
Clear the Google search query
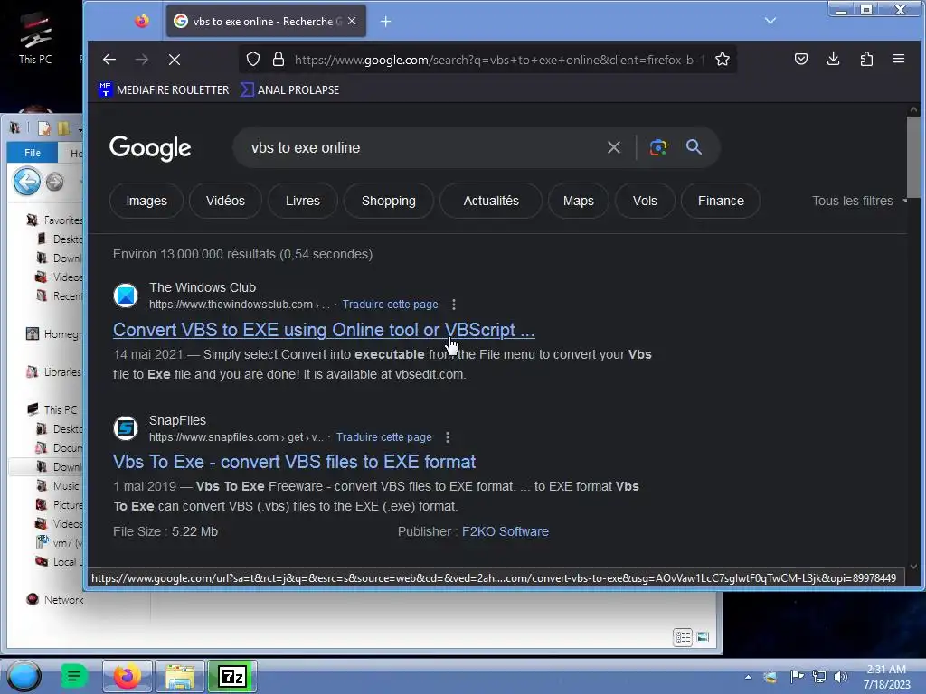[x=614, y=147]
